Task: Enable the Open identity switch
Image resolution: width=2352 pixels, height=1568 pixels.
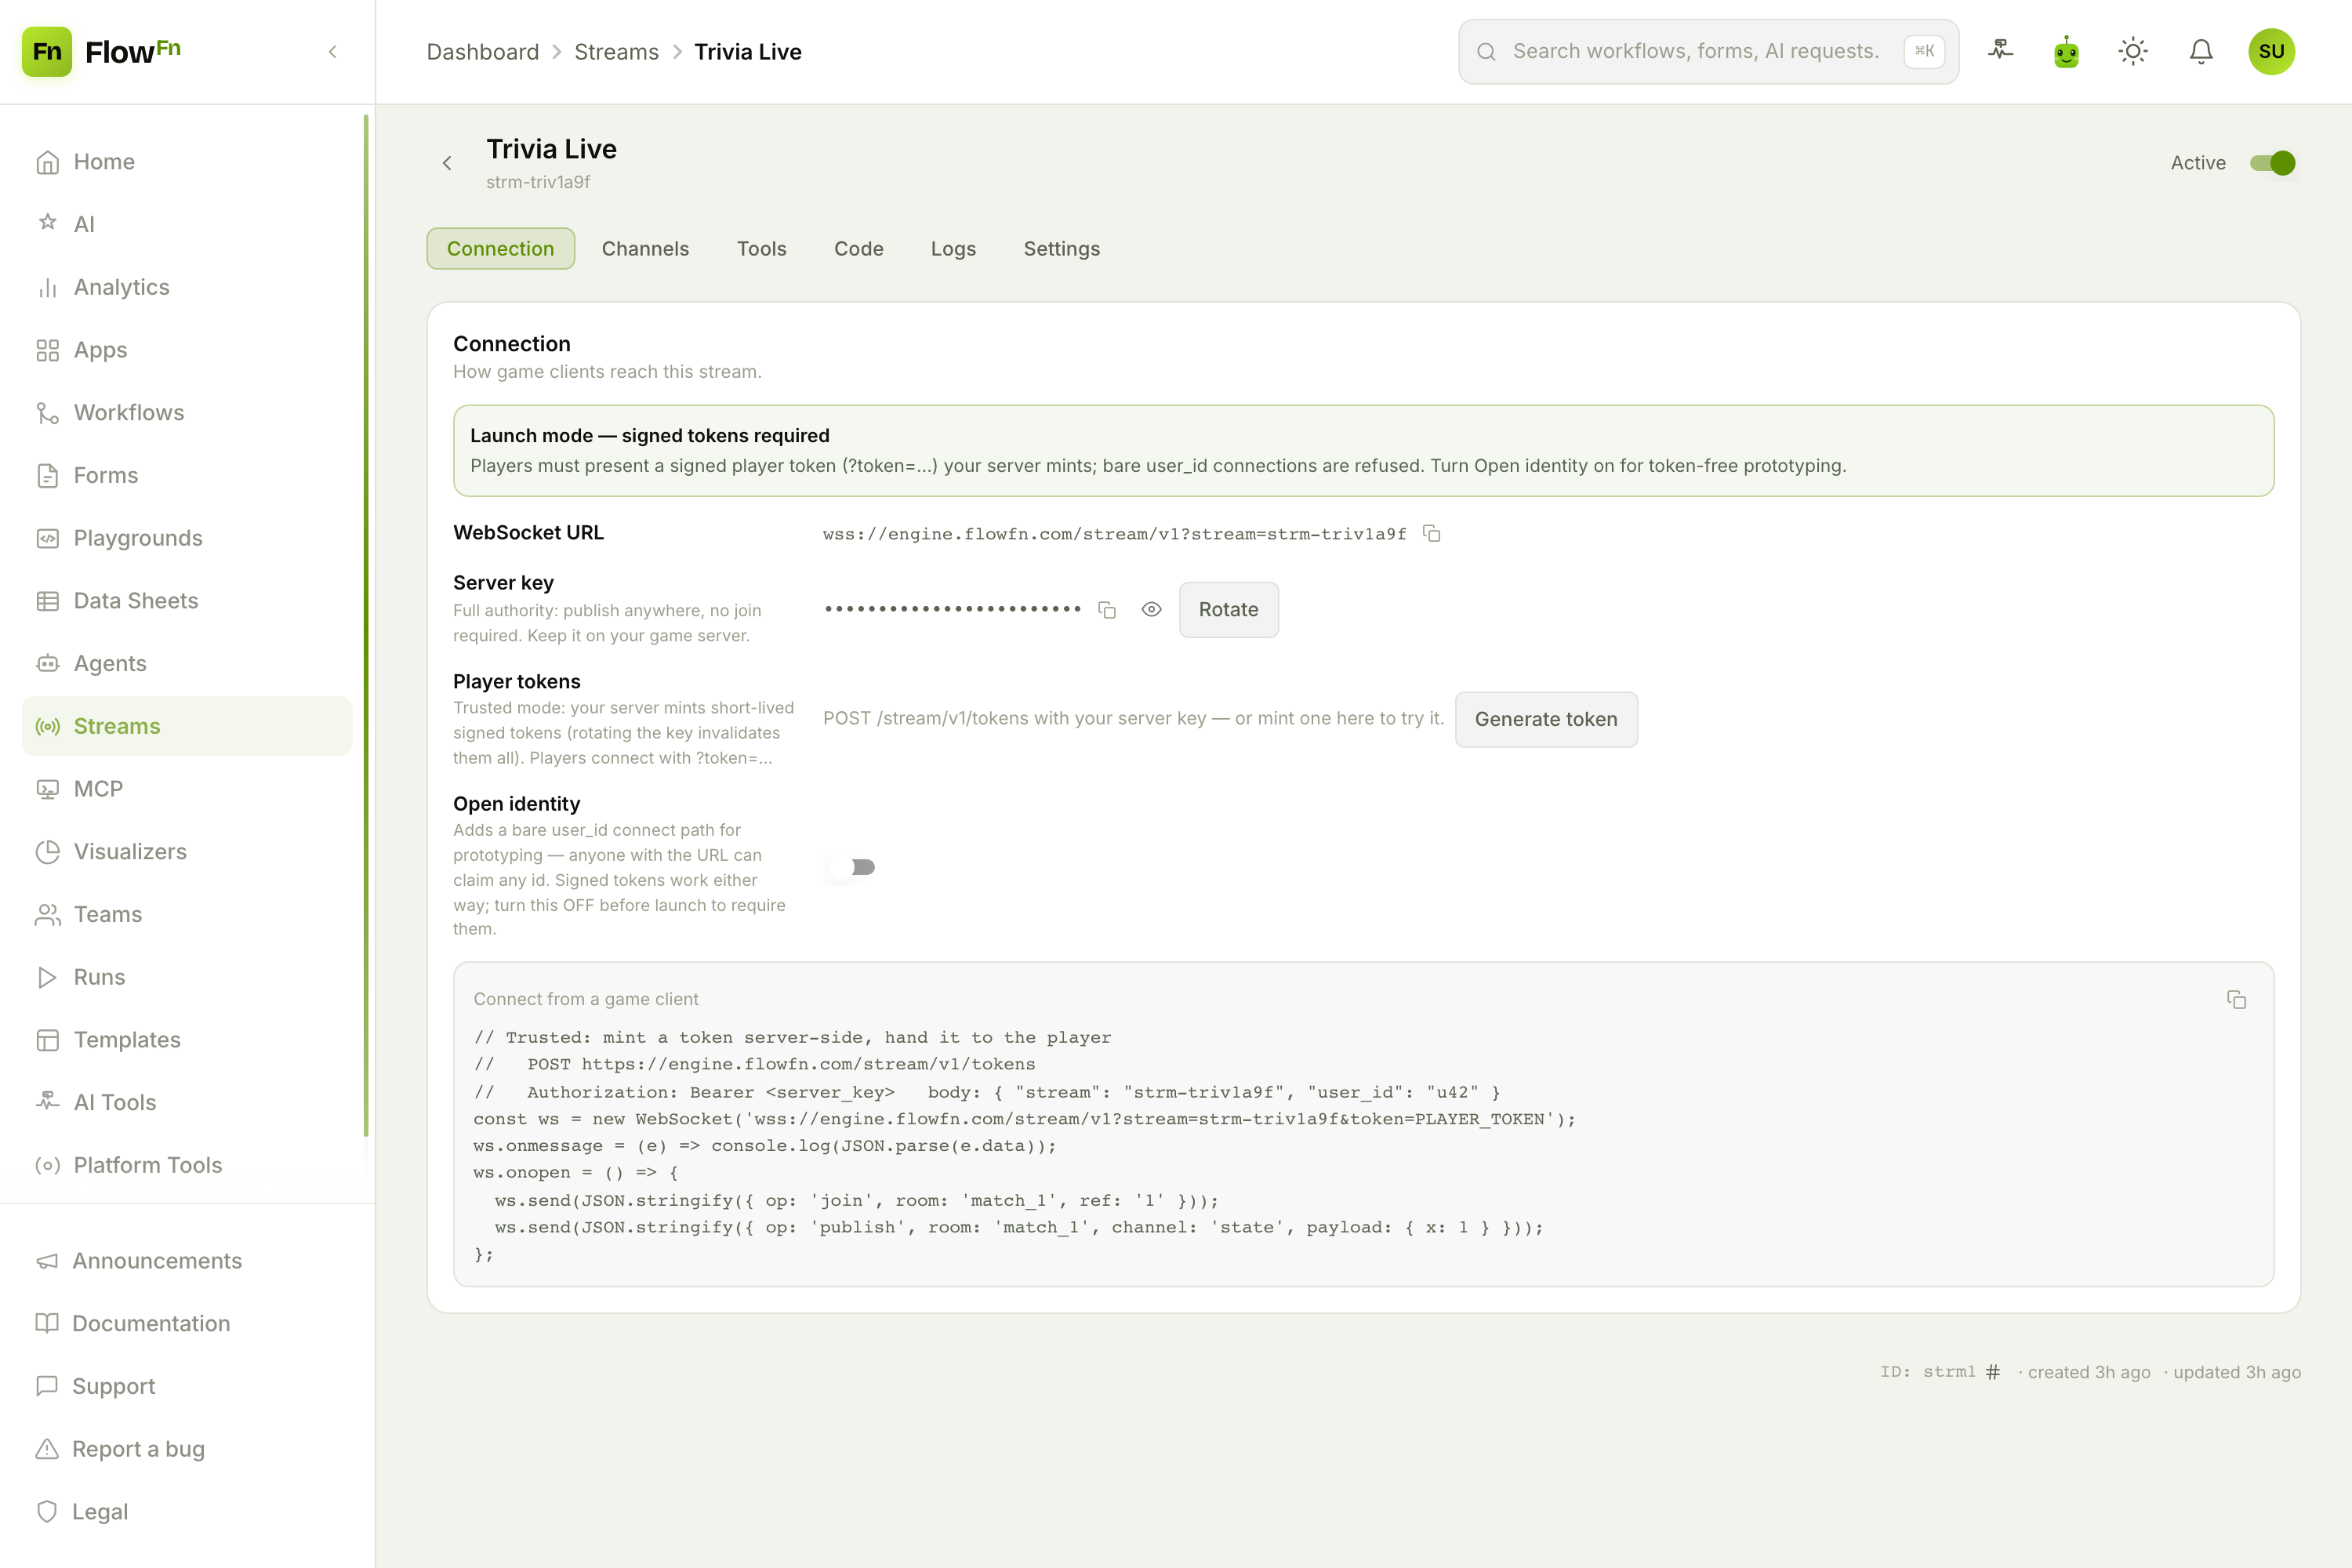Action: pyautogui.click(x=852, y=867)
